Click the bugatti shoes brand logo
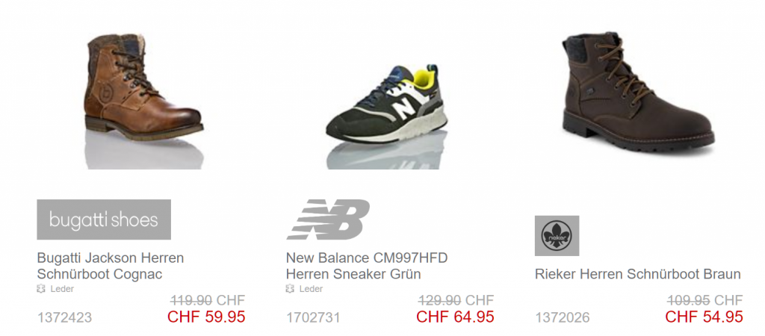Screen dimensions: 765x336 (x=104, y=220)
